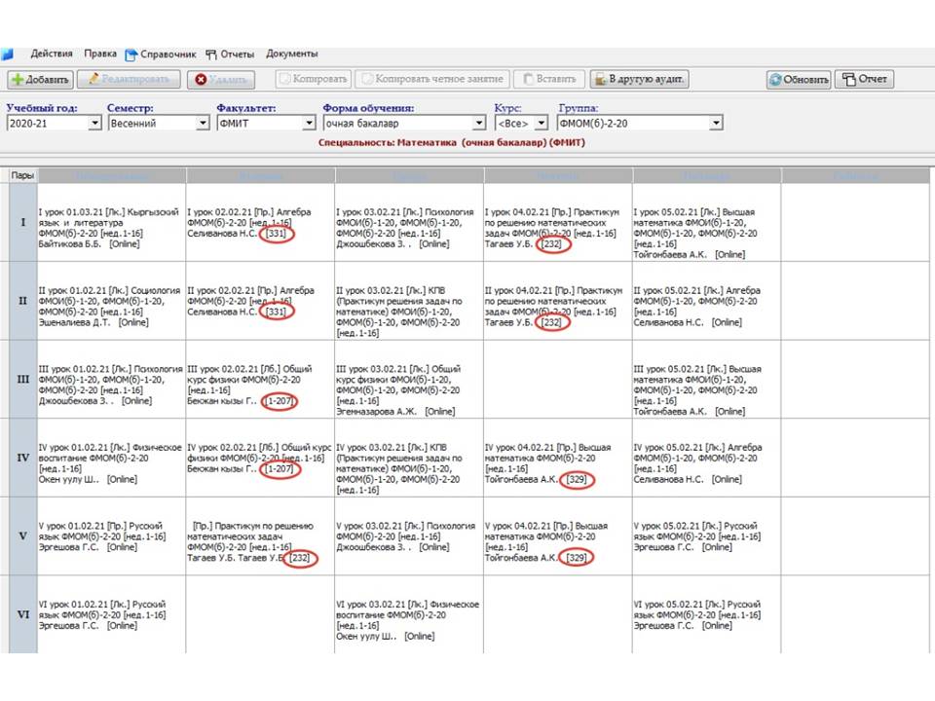The width and height of the screenshot is (935, 701).
Task: Open the Семестр dropdown list
Action: [x=203, y=124]
